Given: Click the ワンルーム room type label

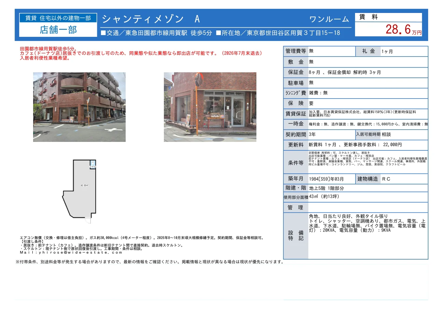Looking at the screenshot, I should 329,19.
